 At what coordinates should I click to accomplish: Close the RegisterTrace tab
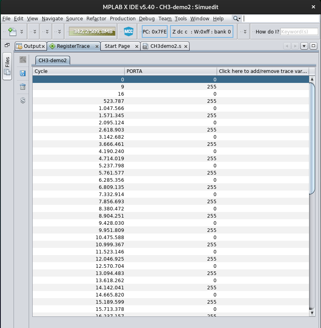[97, 47]
